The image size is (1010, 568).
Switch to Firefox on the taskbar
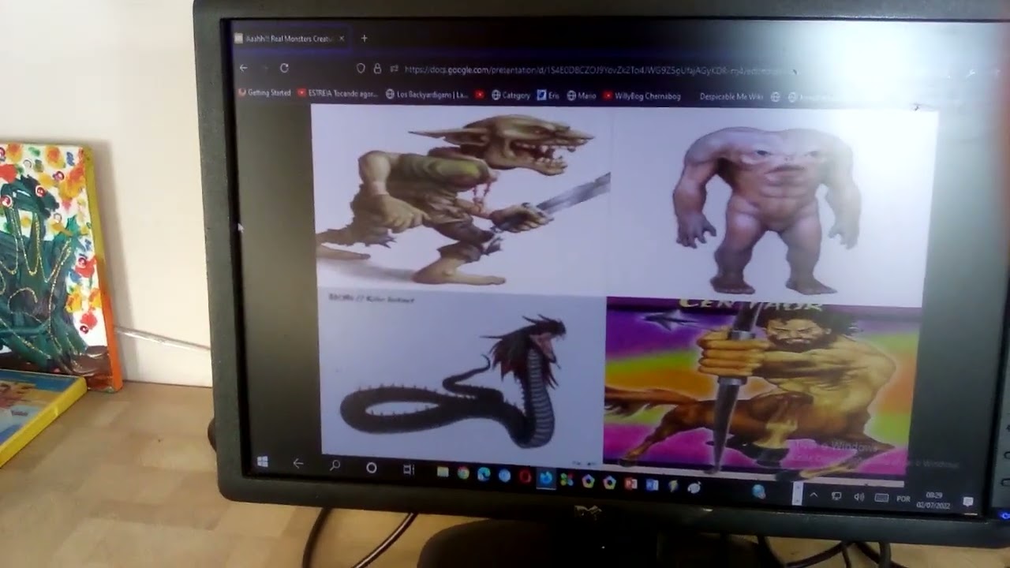click(x=546, y=478)
